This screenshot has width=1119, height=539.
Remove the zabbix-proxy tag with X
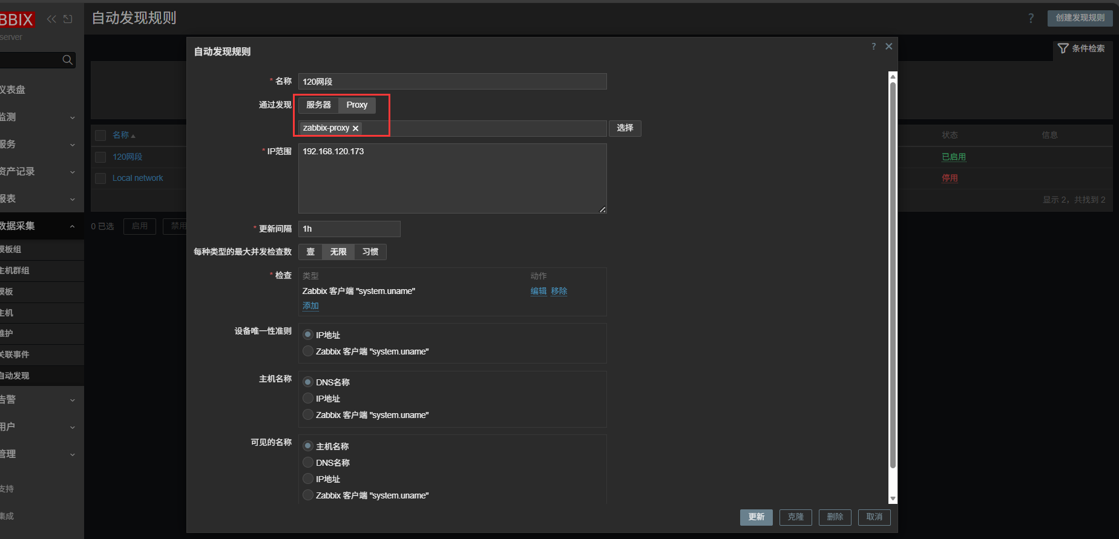pyautogui.click(x=356, y=128)
